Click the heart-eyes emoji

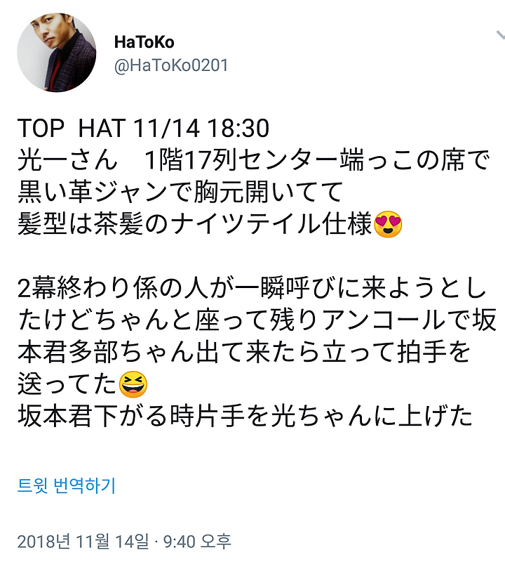pos(388,224)
